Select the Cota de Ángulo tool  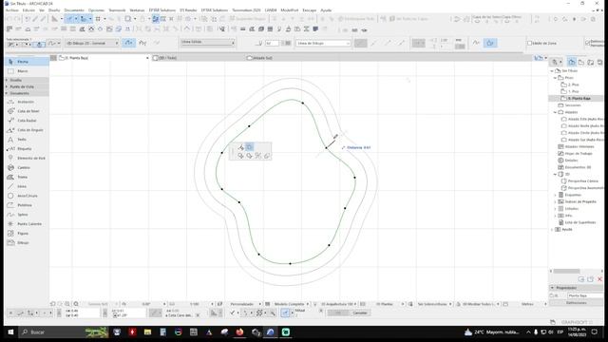27,130
